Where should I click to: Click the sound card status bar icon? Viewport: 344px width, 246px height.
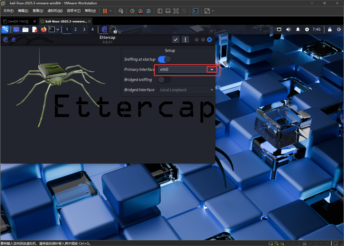(282, 243)
